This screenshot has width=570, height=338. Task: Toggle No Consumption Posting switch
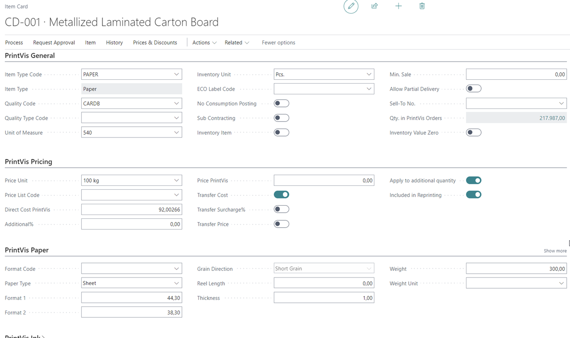coord(281,103)
